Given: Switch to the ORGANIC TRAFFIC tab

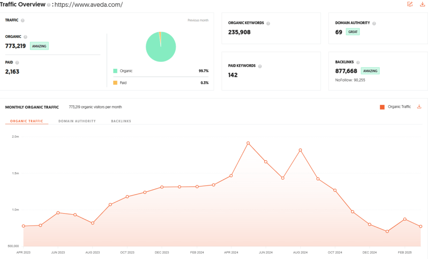Looking at the screenshot, I should coord(26,121).
